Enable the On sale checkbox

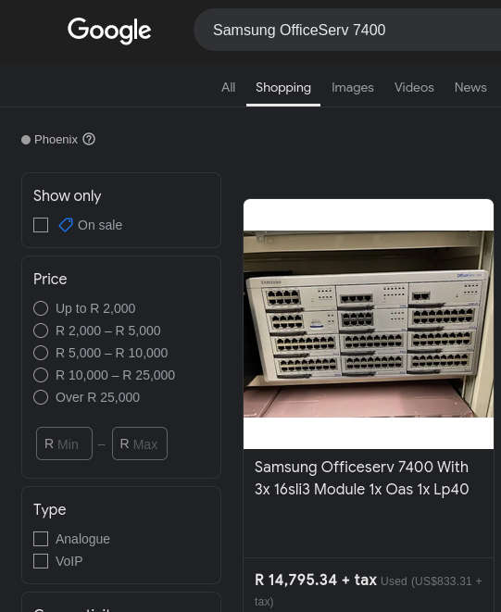click(41, 225)
